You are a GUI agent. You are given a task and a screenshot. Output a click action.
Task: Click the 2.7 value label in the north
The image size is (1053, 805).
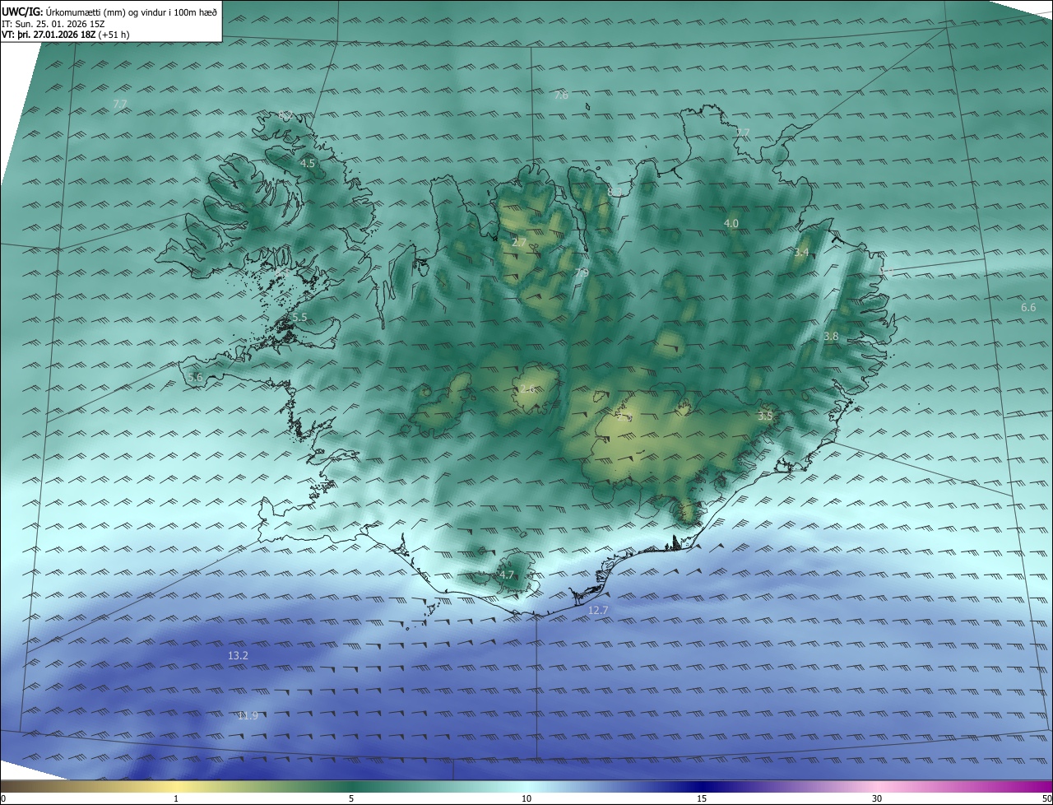point(518,243)
